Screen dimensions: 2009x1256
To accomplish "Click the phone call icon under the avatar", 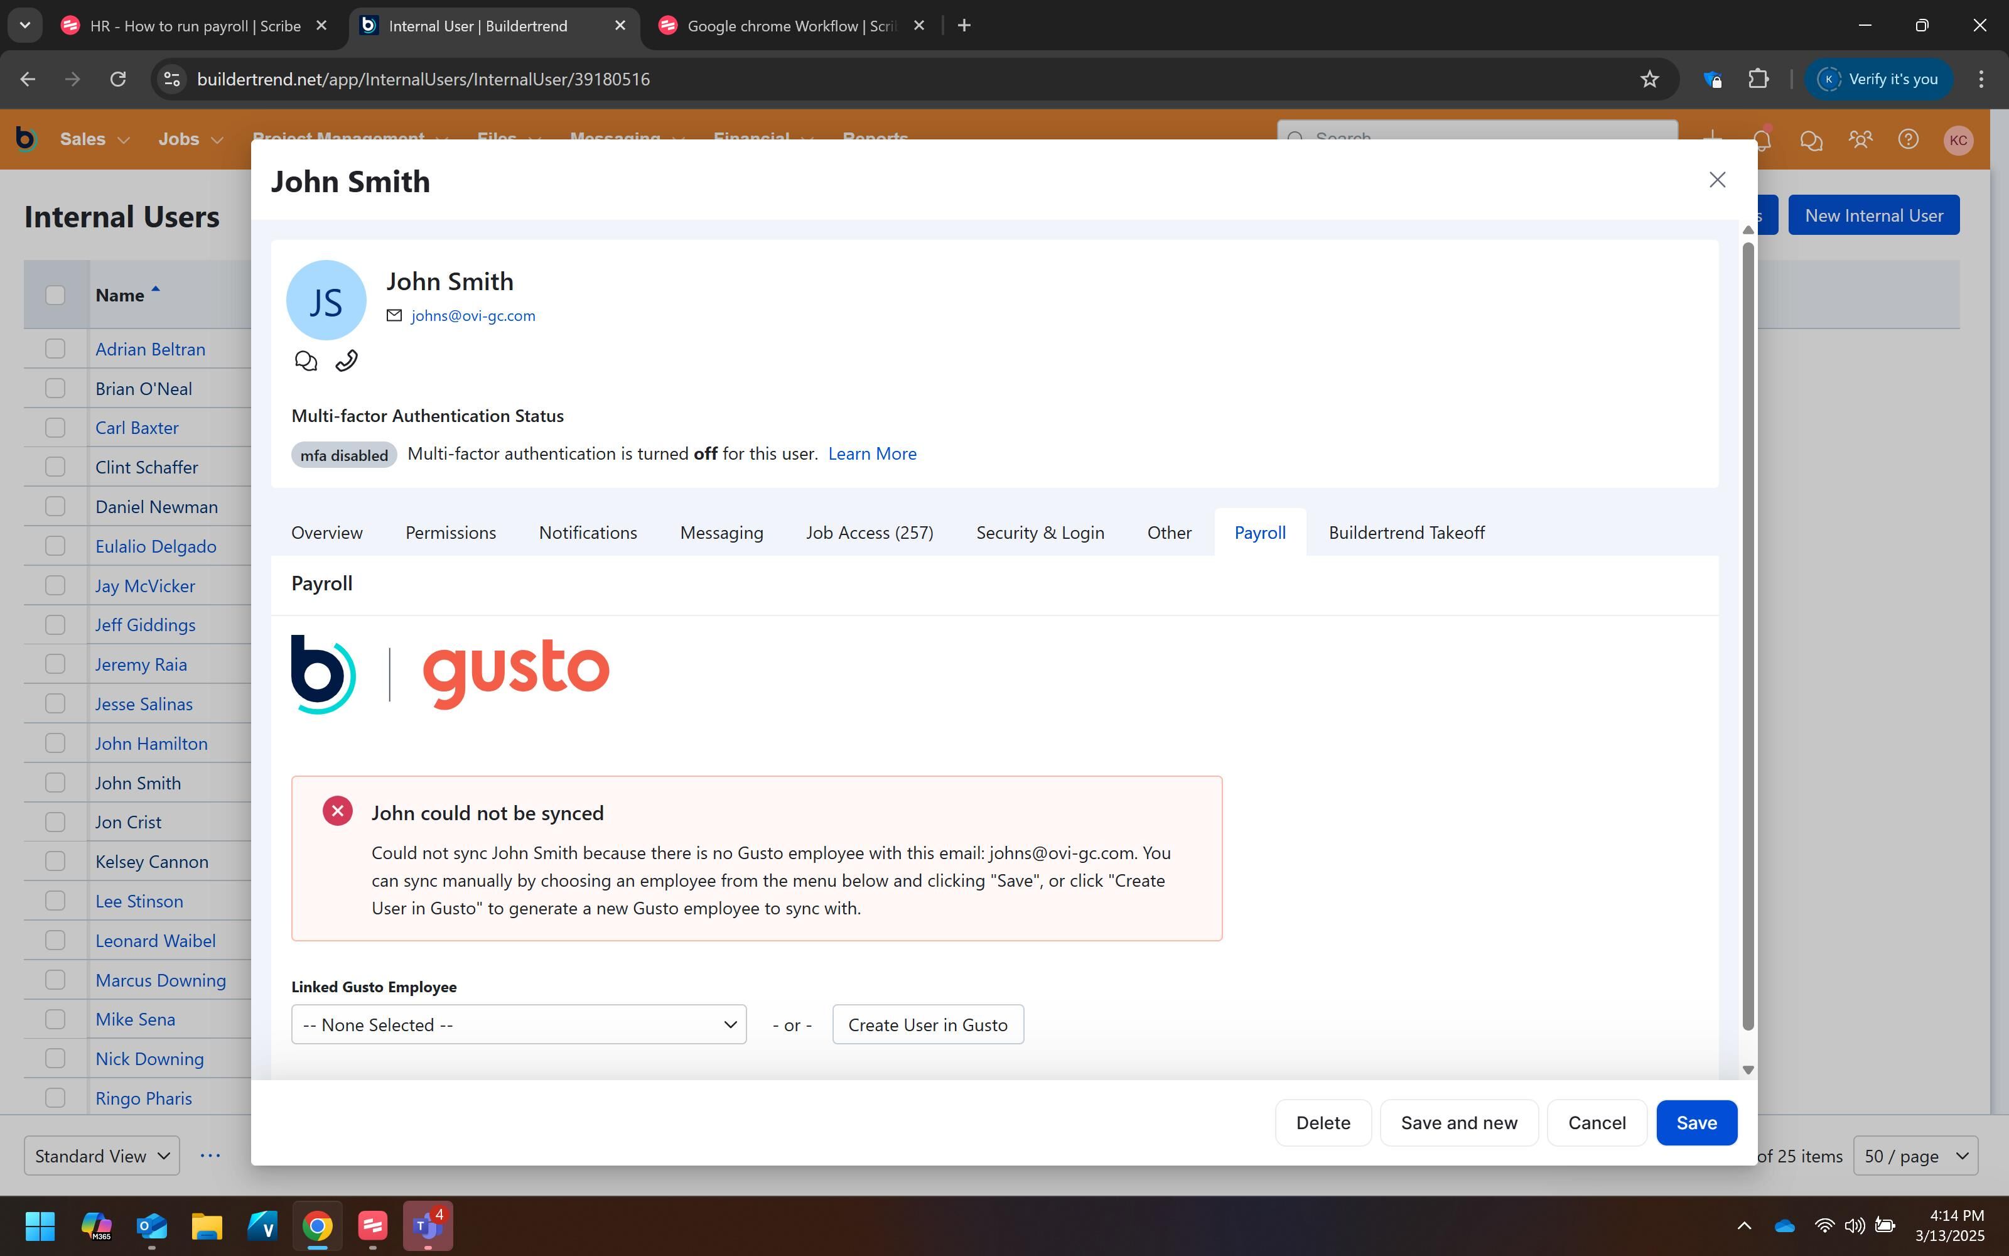I will pos(346,360).
